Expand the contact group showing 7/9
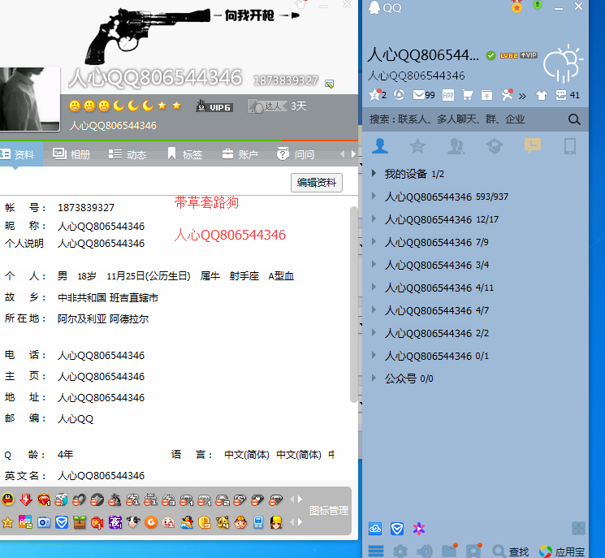The image size is (605, 558). pos(374,241)
